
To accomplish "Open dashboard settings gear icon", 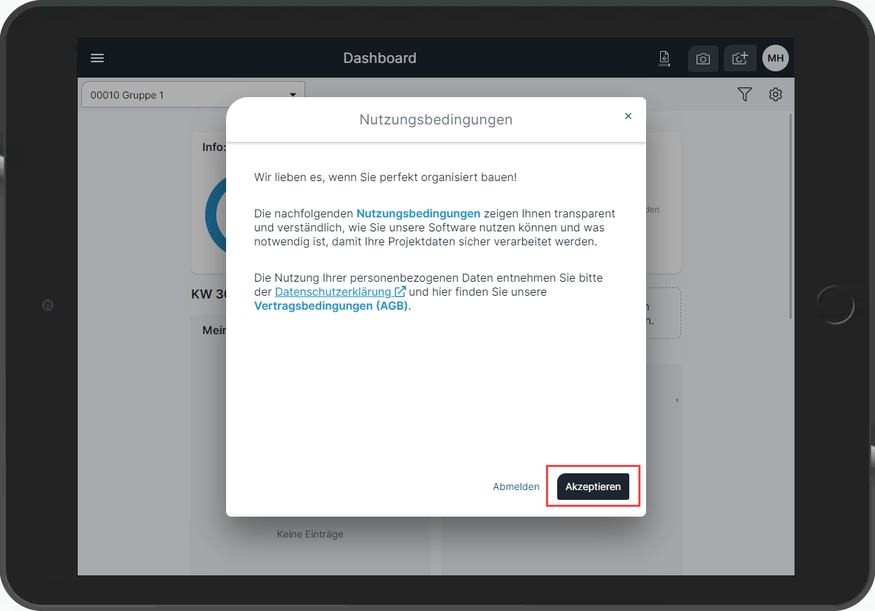I will coord(776,94).
